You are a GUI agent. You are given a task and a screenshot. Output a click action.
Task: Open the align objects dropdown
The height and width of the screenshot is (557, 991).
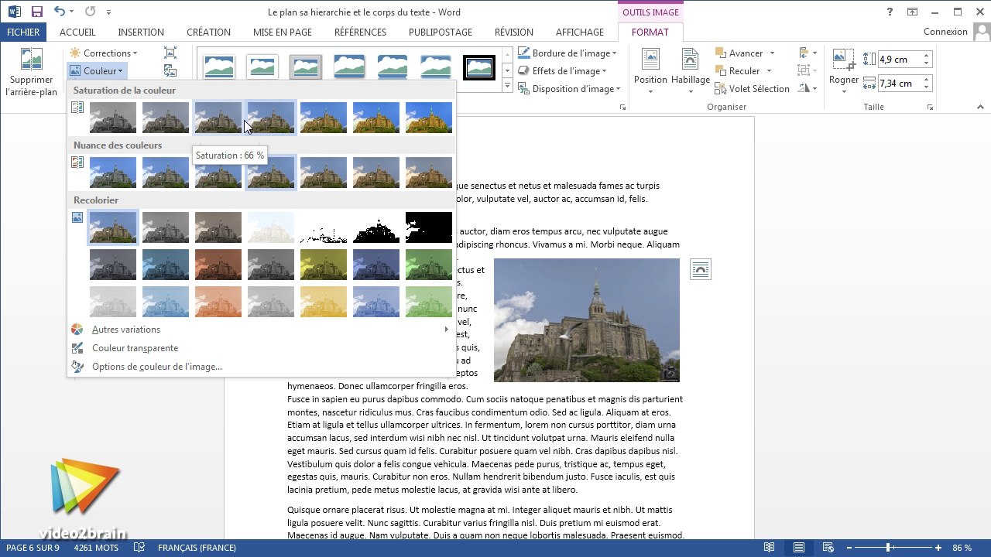[808, 53]
